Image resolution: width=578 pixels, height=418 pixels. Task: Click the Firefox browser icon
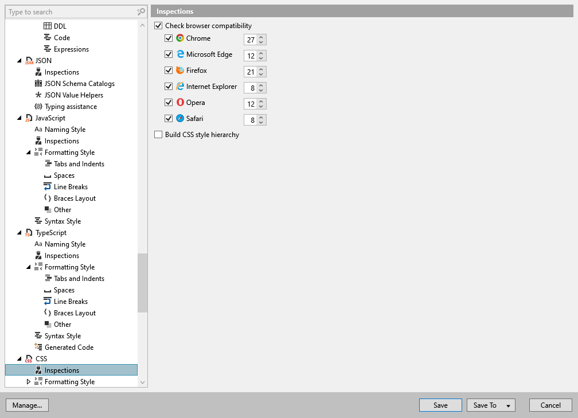180,70
